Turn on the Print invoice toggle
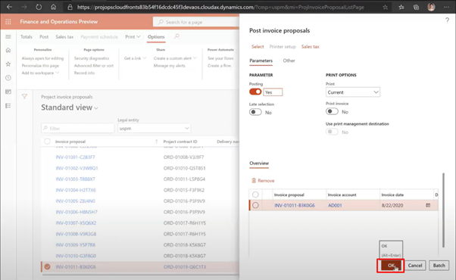This screenshot has height=280, width=456. (x=332, y=111)
